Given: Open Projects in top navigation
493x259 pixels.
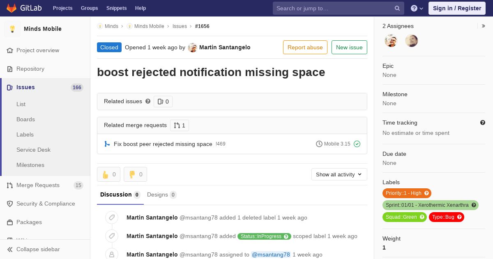Looking at the screenshot, I should pyautogui.click(x=63, y=8).
